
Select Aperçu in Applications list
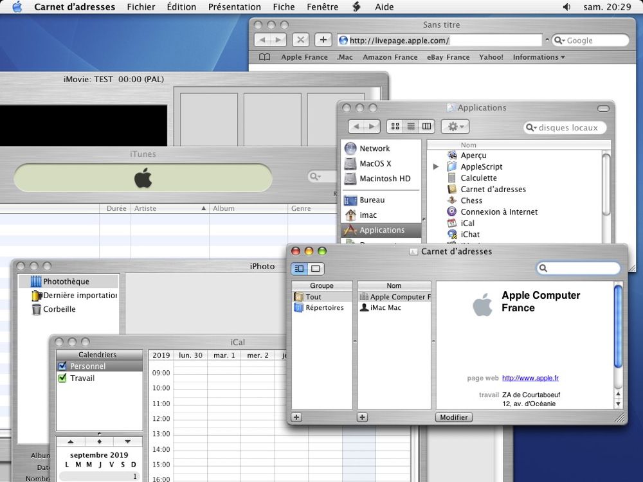(x=473, y=156)
